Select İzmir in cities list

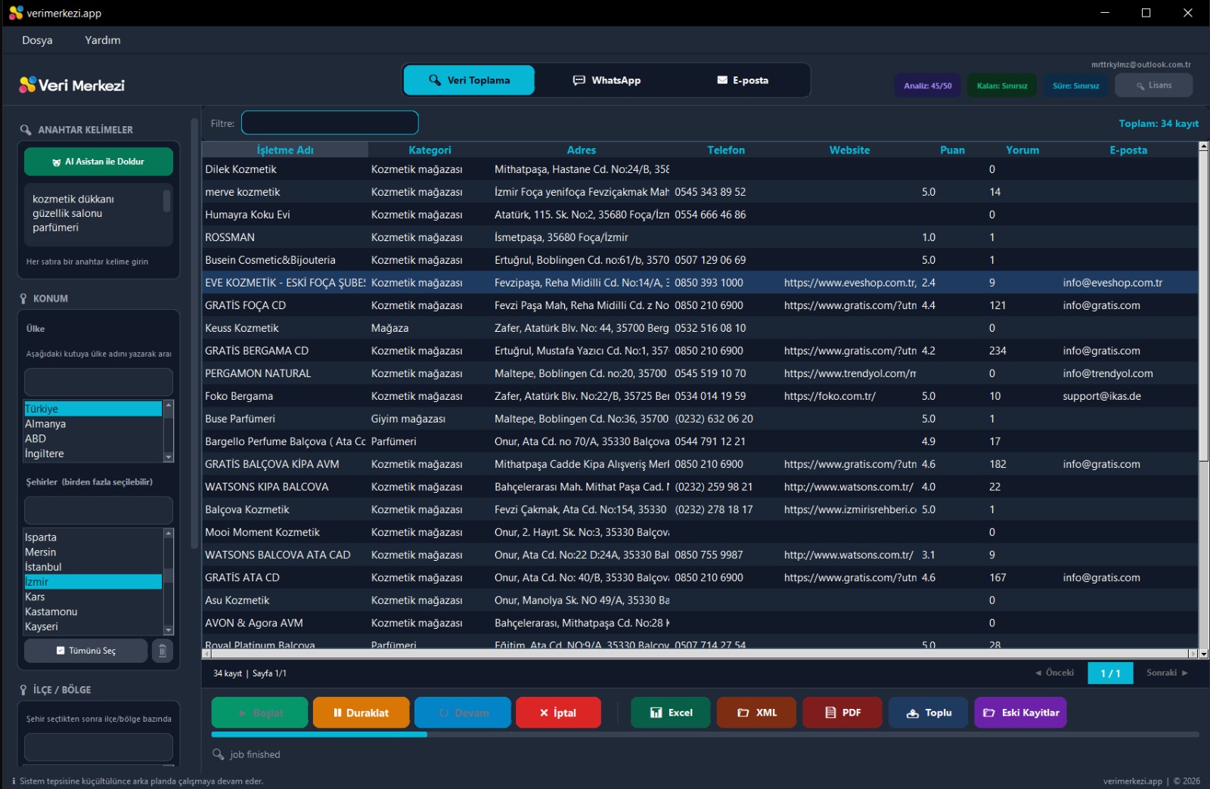pos(93,582)
